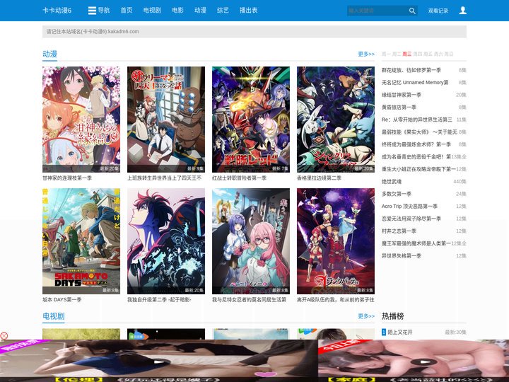
Task: Open the 电视剧 navigation item
Action: [152, 11]
